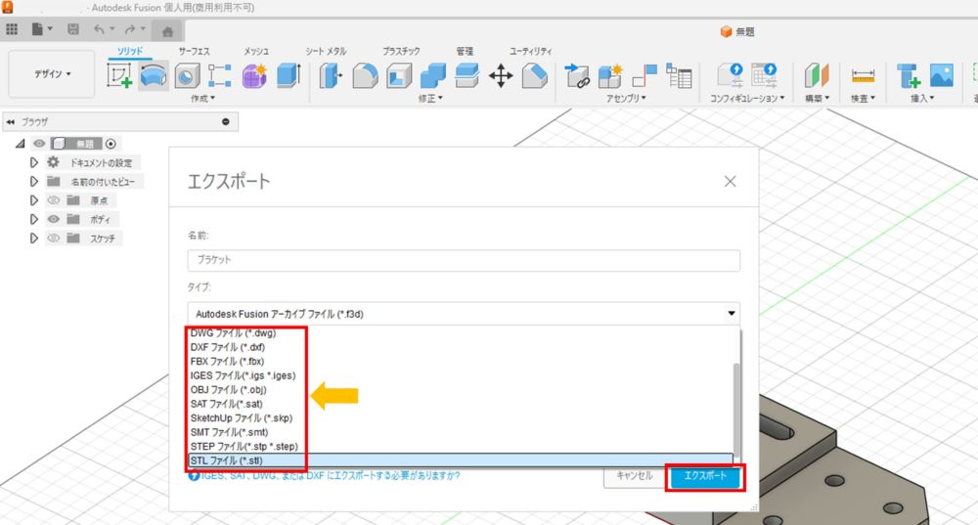Click the Insert Component link icon
Image resolution: width=978 pixels, height=525 pixels.
576,75
